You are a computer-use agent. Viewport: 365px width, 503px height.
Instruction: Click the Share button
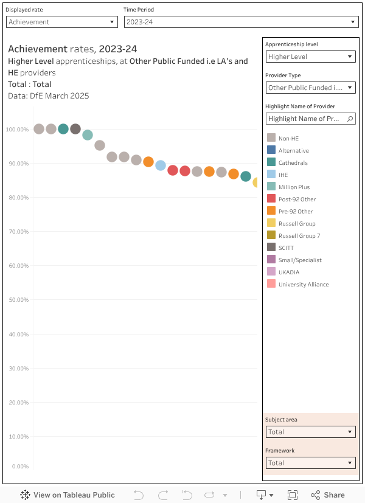328,494
